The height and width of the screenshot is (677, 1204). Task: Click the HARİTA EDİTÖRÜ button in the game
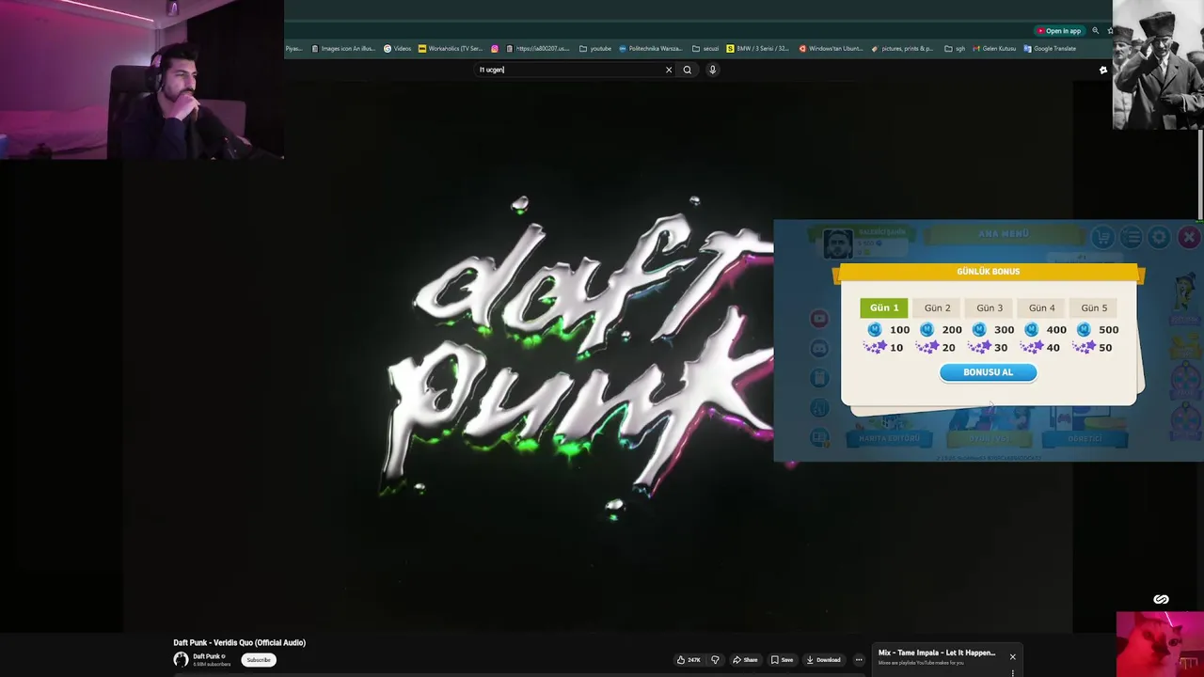(x=890, y=438)
